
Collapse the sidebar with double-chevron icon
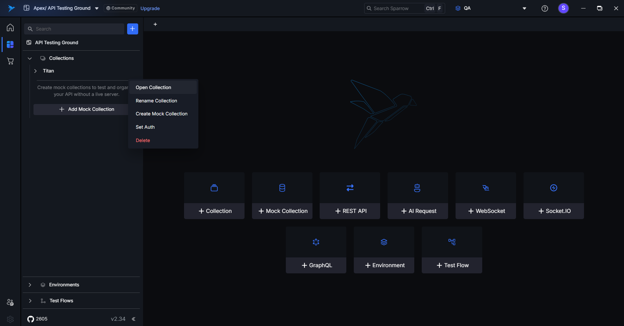[134, 319]
